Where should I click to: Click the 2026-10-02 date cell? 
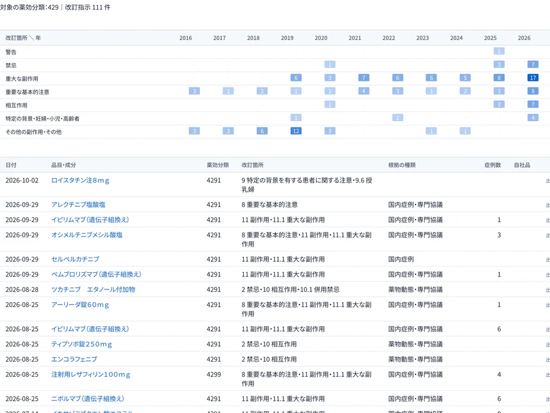(x=22, y=180)
